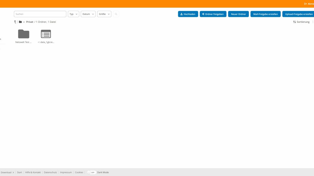This screenshot has width=314, height=176.
Task: Select the data_1gb file icon
Action: click(46, 34)
